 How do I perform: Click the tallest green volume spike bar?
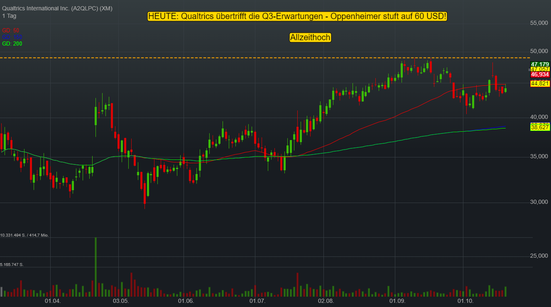[x=96, y=267]
